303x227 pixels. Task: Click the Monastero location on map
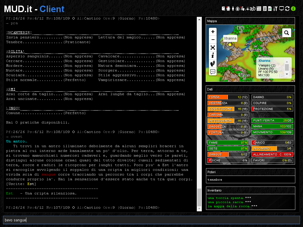[x=255, y=50]
